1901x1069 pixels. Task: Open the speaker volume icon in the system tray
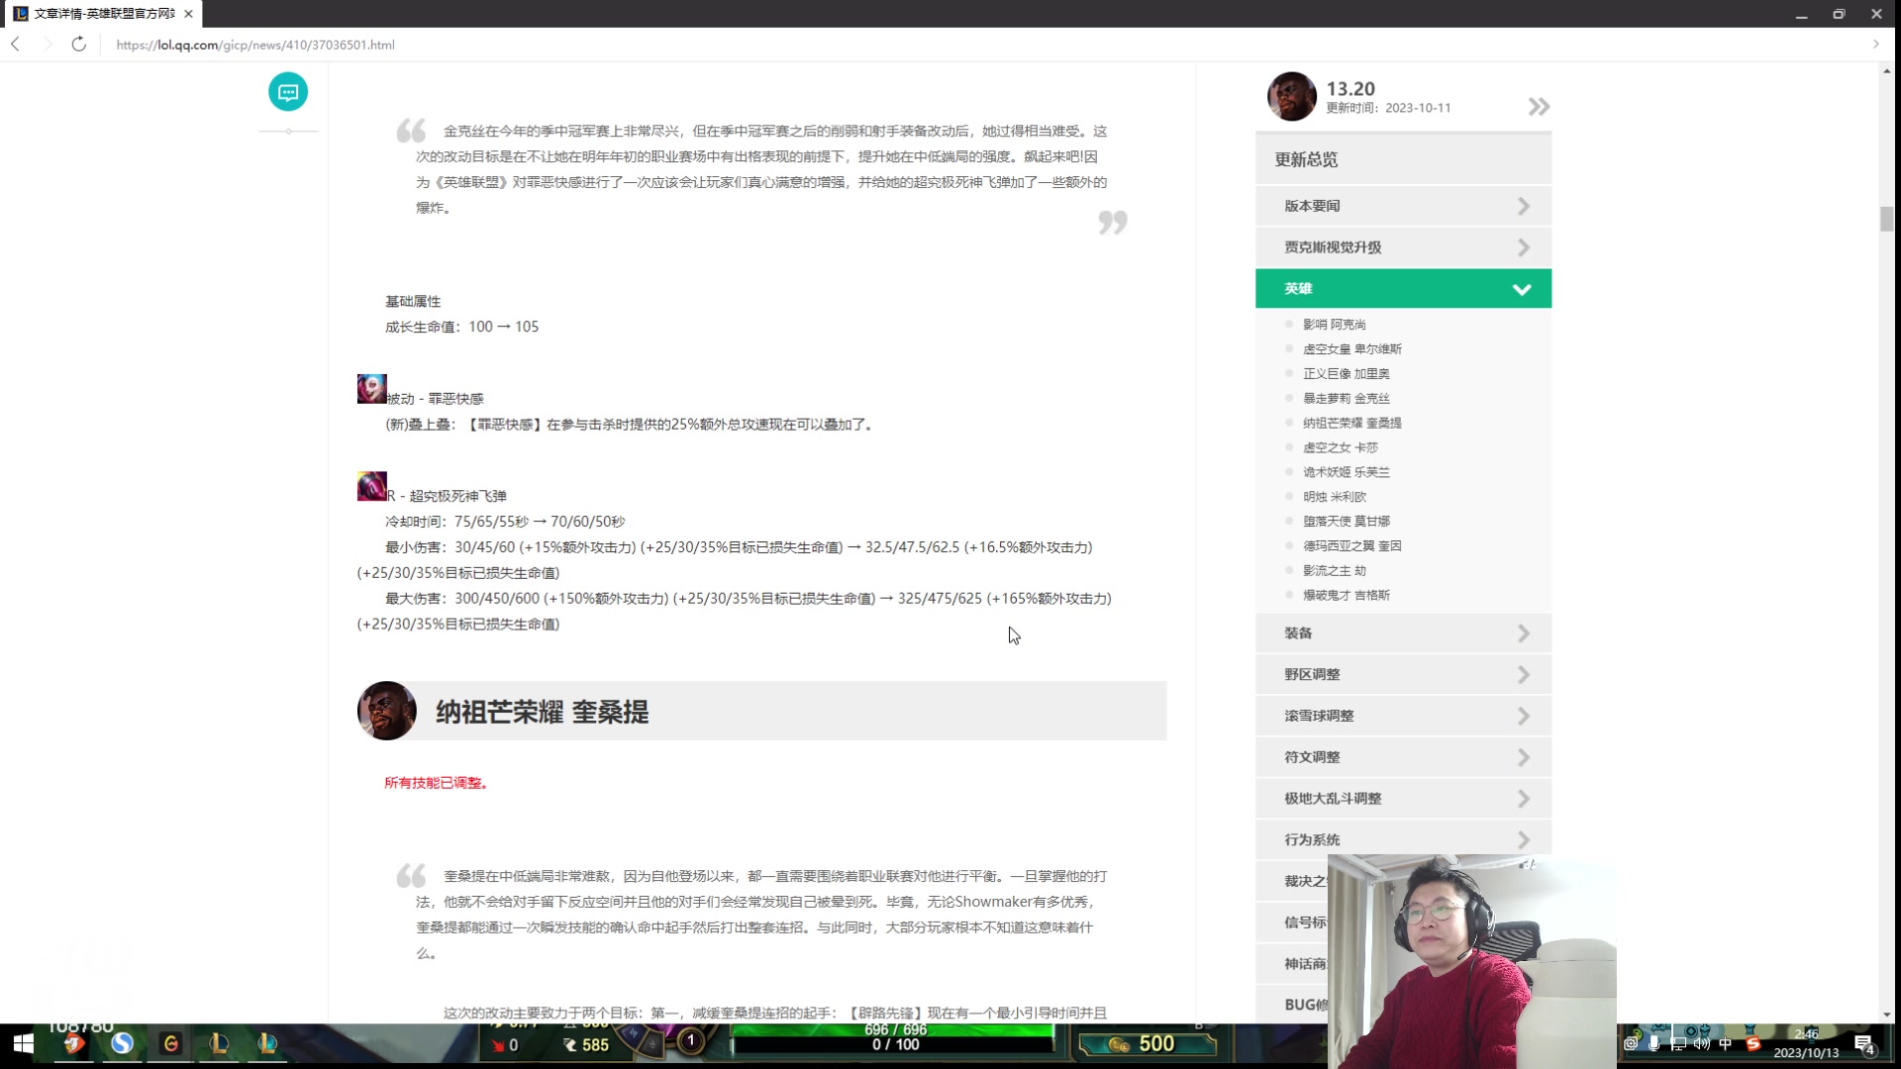[1701, 1043]
